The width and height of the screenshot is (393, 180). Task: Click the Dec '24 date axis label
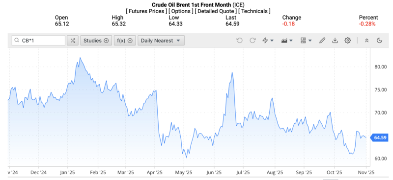pyautogui.click(x=38, y=172)
